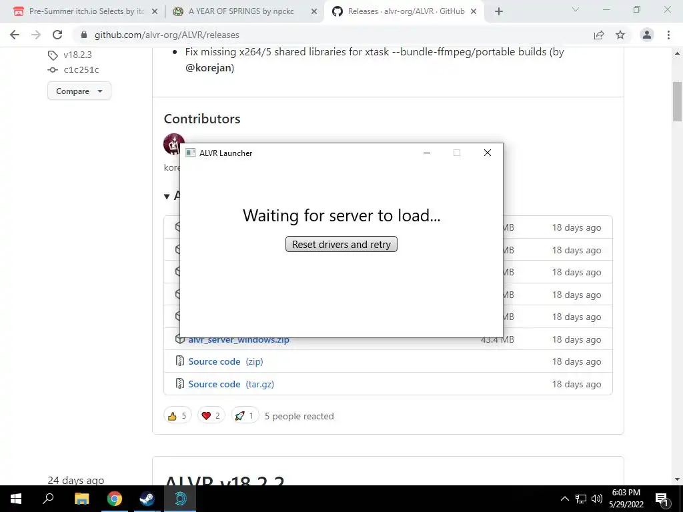Open the v18.2.3 tag link
This screenshot has width=683, height=512.
point(77,55)
